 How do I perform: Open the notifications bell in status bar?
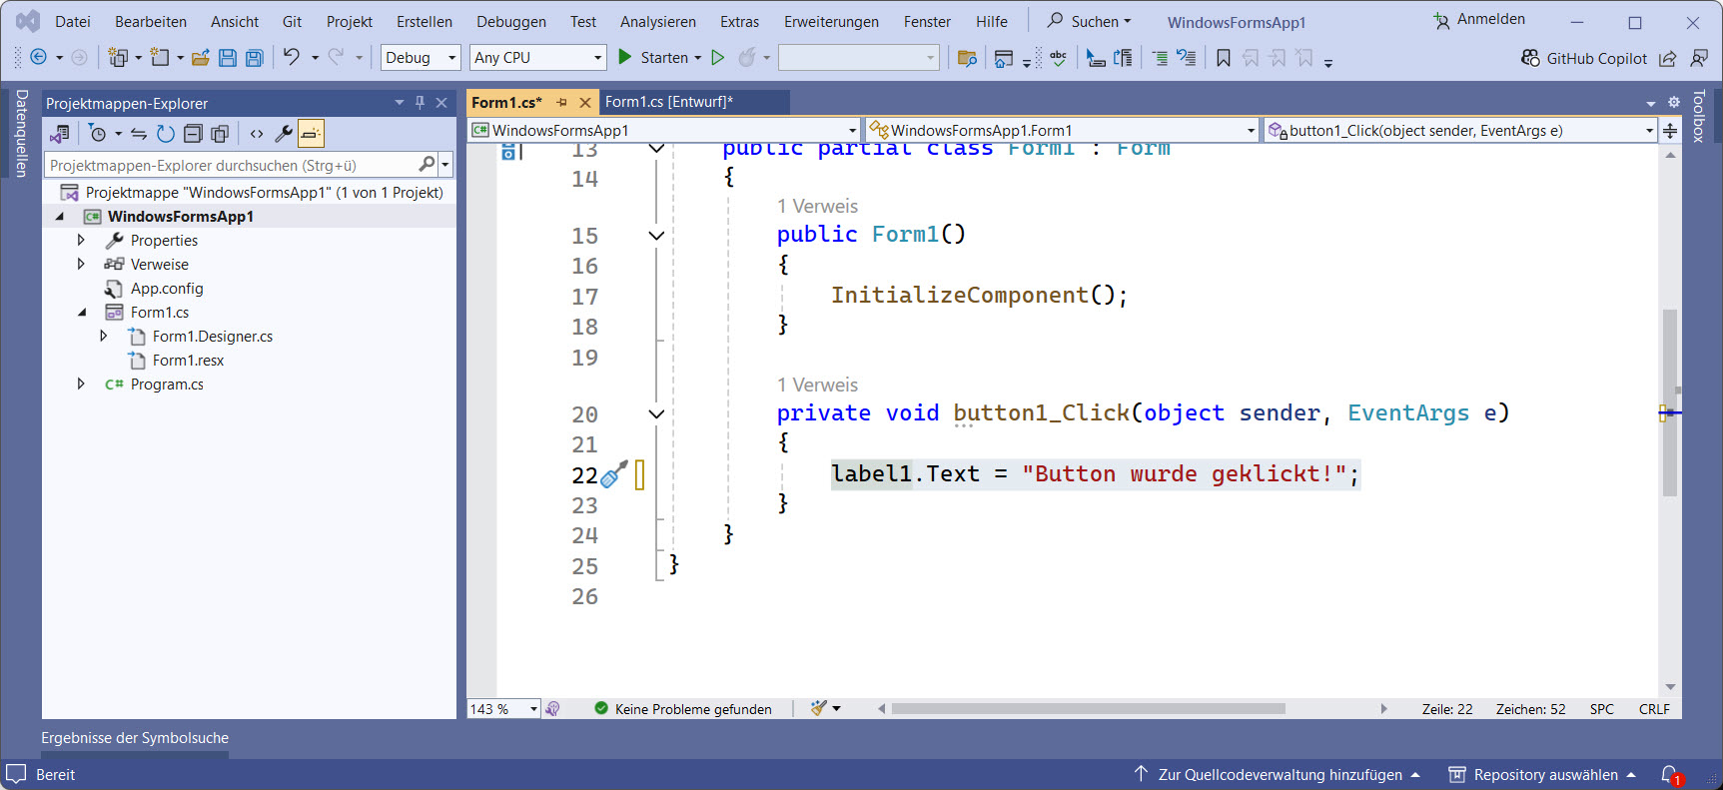coord(1669,775)
